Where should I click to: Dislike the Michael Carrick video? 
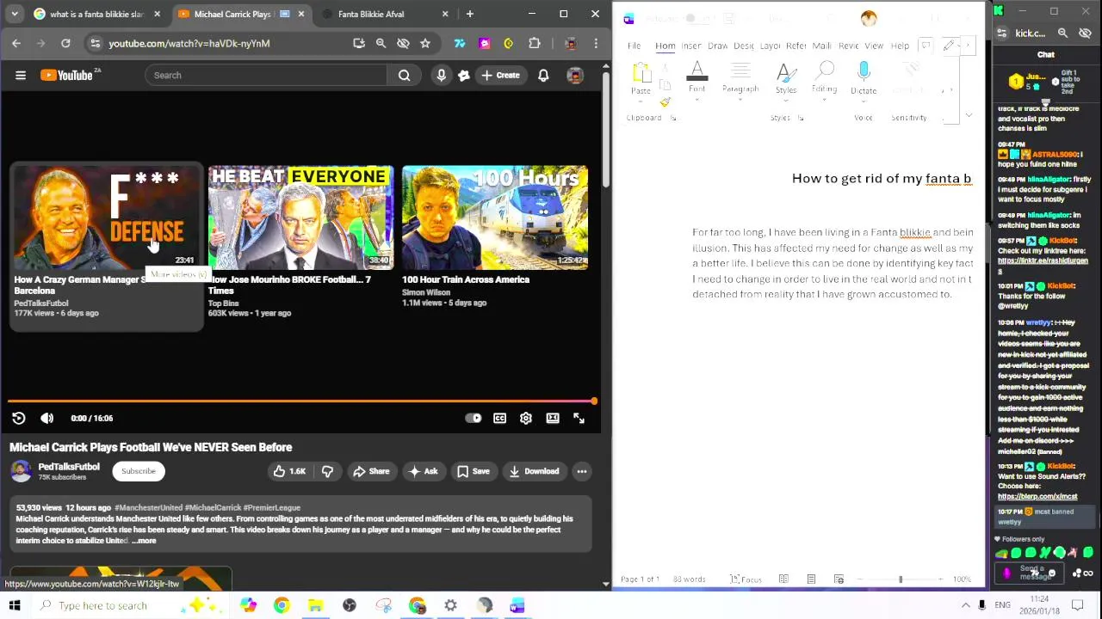(x=327, y=471)
